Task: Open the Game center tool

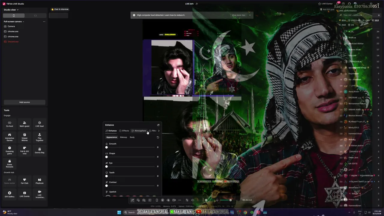Action: coord(10,181)
